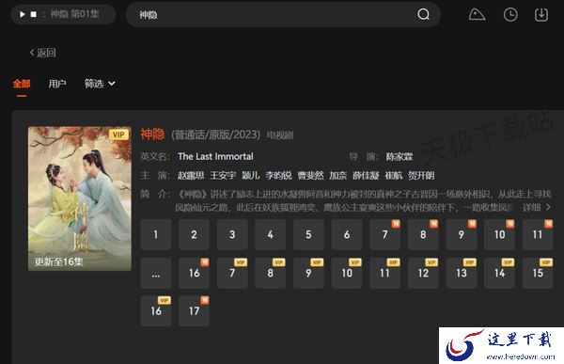Open actor 赵露思's link
Screen dimensions: 564x364
pos(191,175)
